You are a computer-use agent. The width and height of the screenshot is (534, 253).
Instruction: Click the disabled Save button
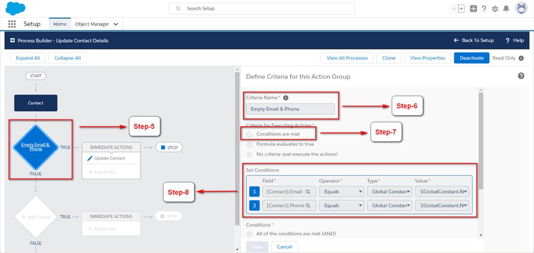257,247
